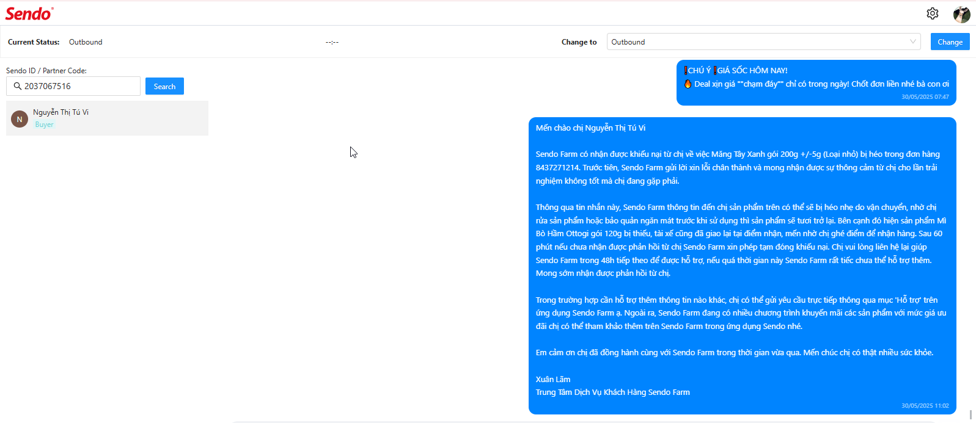Click the Sendo logo
Viewport: 976px width, 423px height.
pyautogui.click(x=29, y=13)
